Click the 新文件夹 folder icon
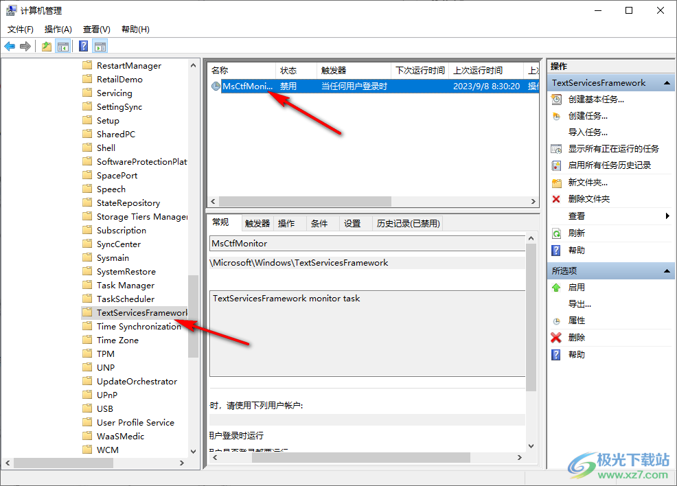 coord(557,183)
